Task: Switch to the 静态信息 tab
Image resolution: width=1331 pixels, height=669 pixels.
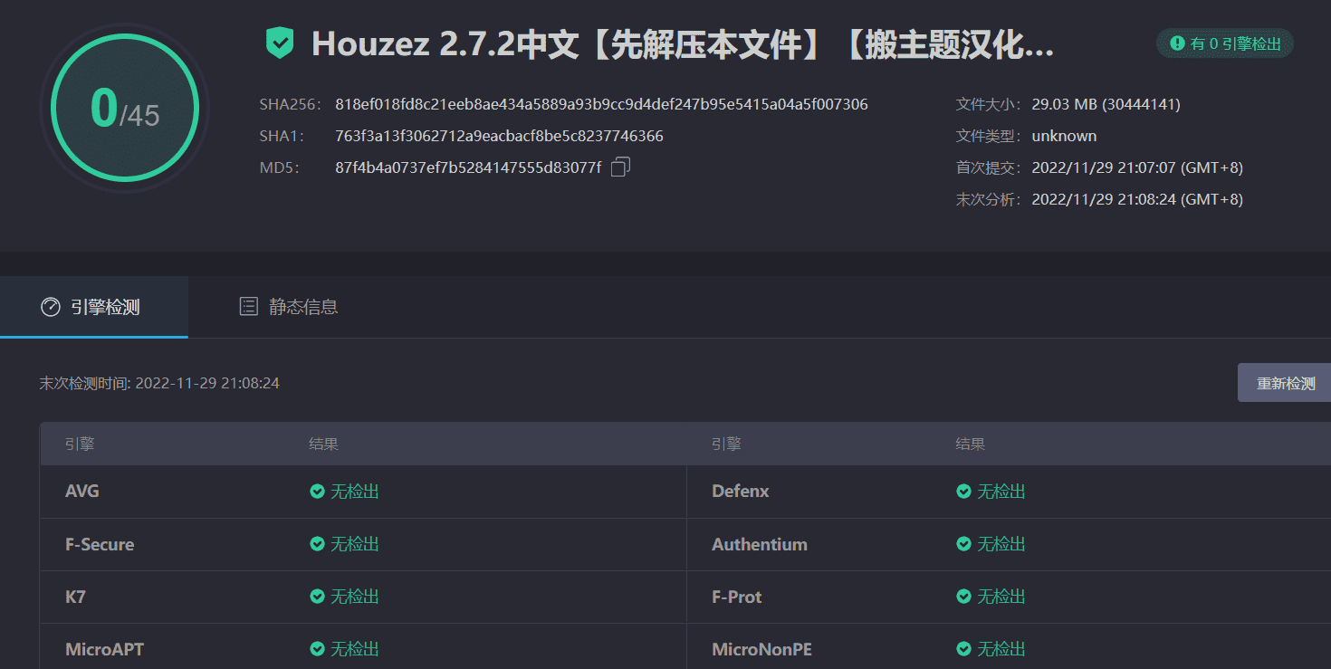Action: coord(289,307)
